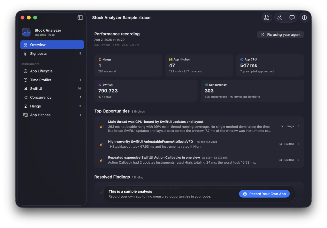Open Main thread was CPU-bound finding

click(199, 126)
